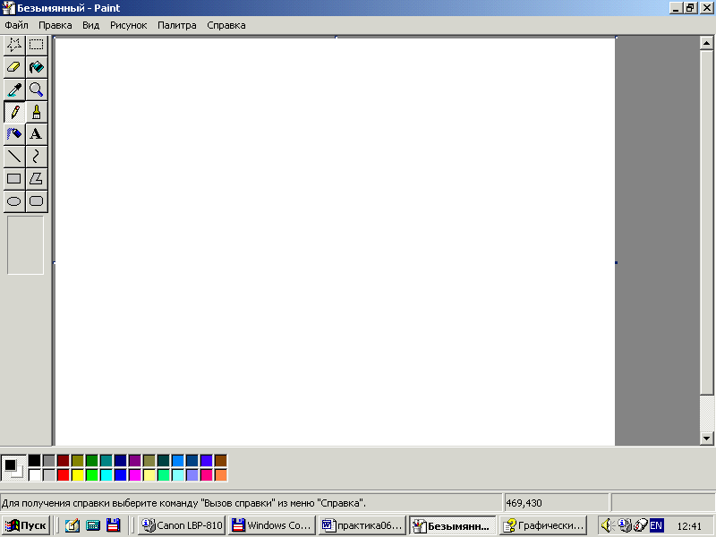Select the Pencil tool
716x537 pixels.
14,112
